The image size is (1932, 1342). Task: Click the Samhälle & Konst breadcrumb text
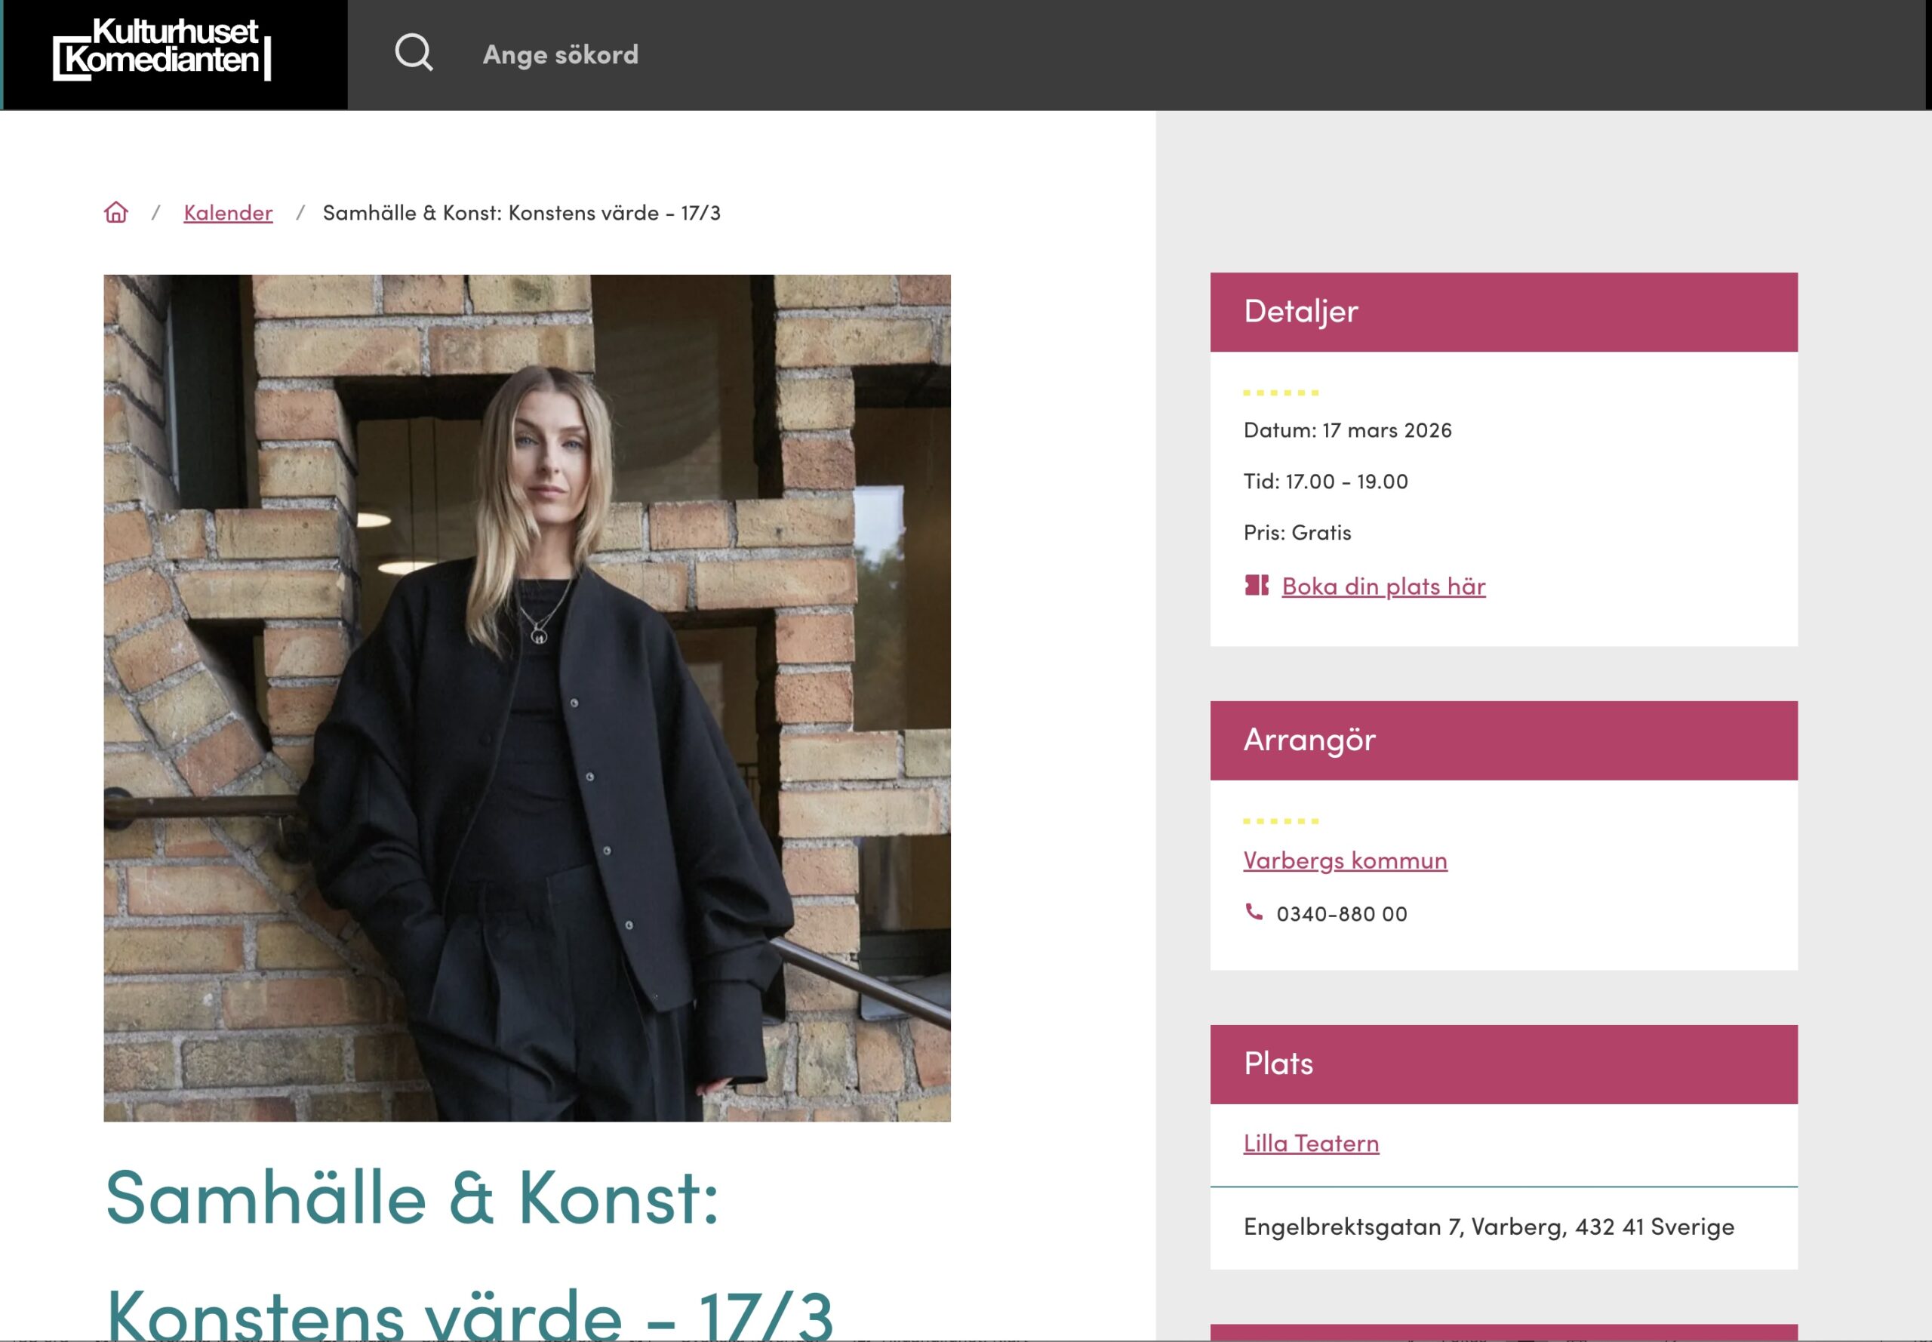(521, 213)
